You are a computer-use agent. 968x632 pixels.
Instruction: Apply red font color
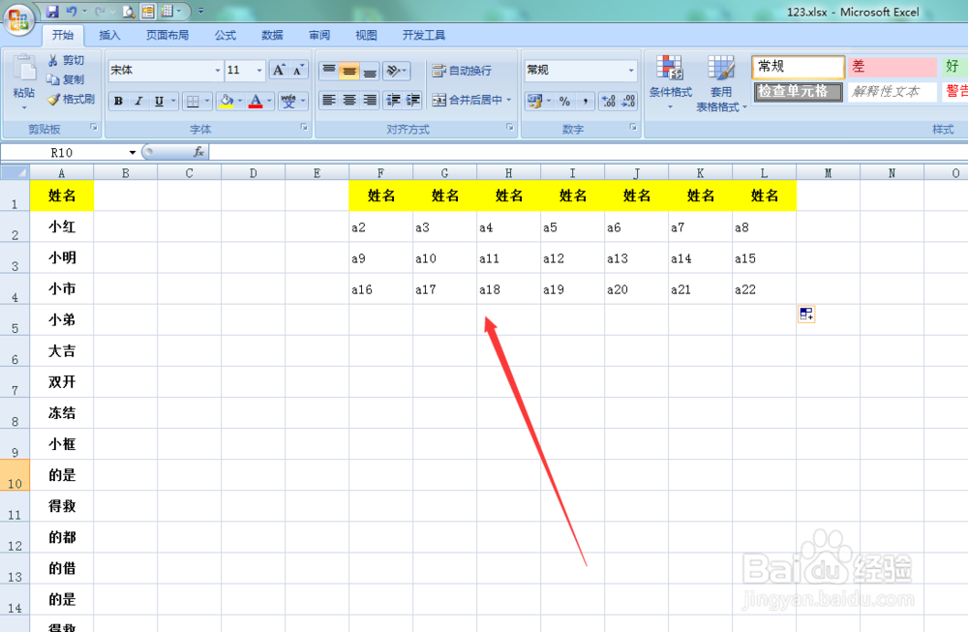point(256,101)
